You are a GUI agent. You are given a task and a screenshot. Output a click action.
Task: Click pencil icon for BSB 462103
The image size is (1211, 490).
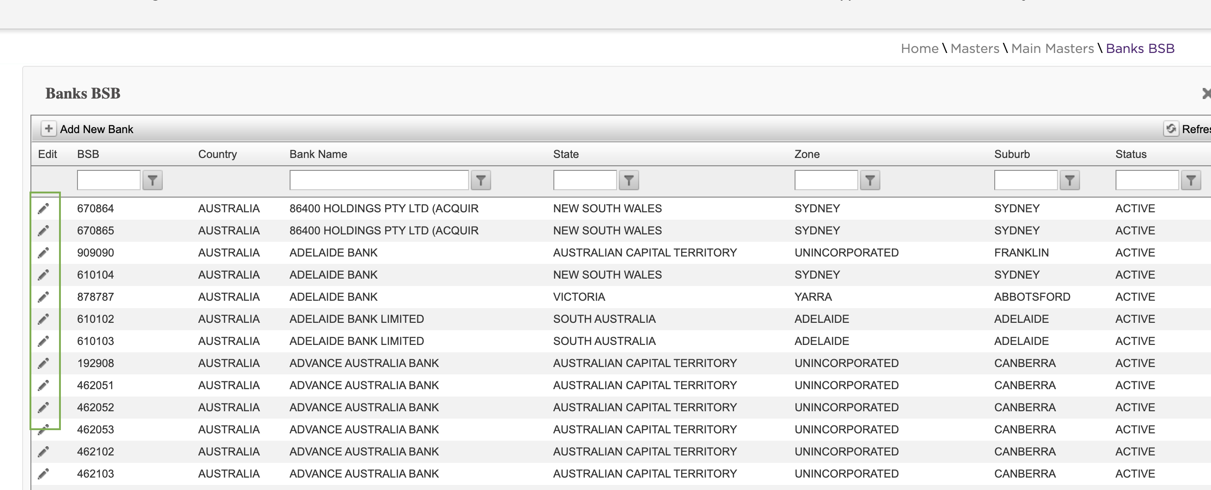pyautogui.click(x=43, y=473)
